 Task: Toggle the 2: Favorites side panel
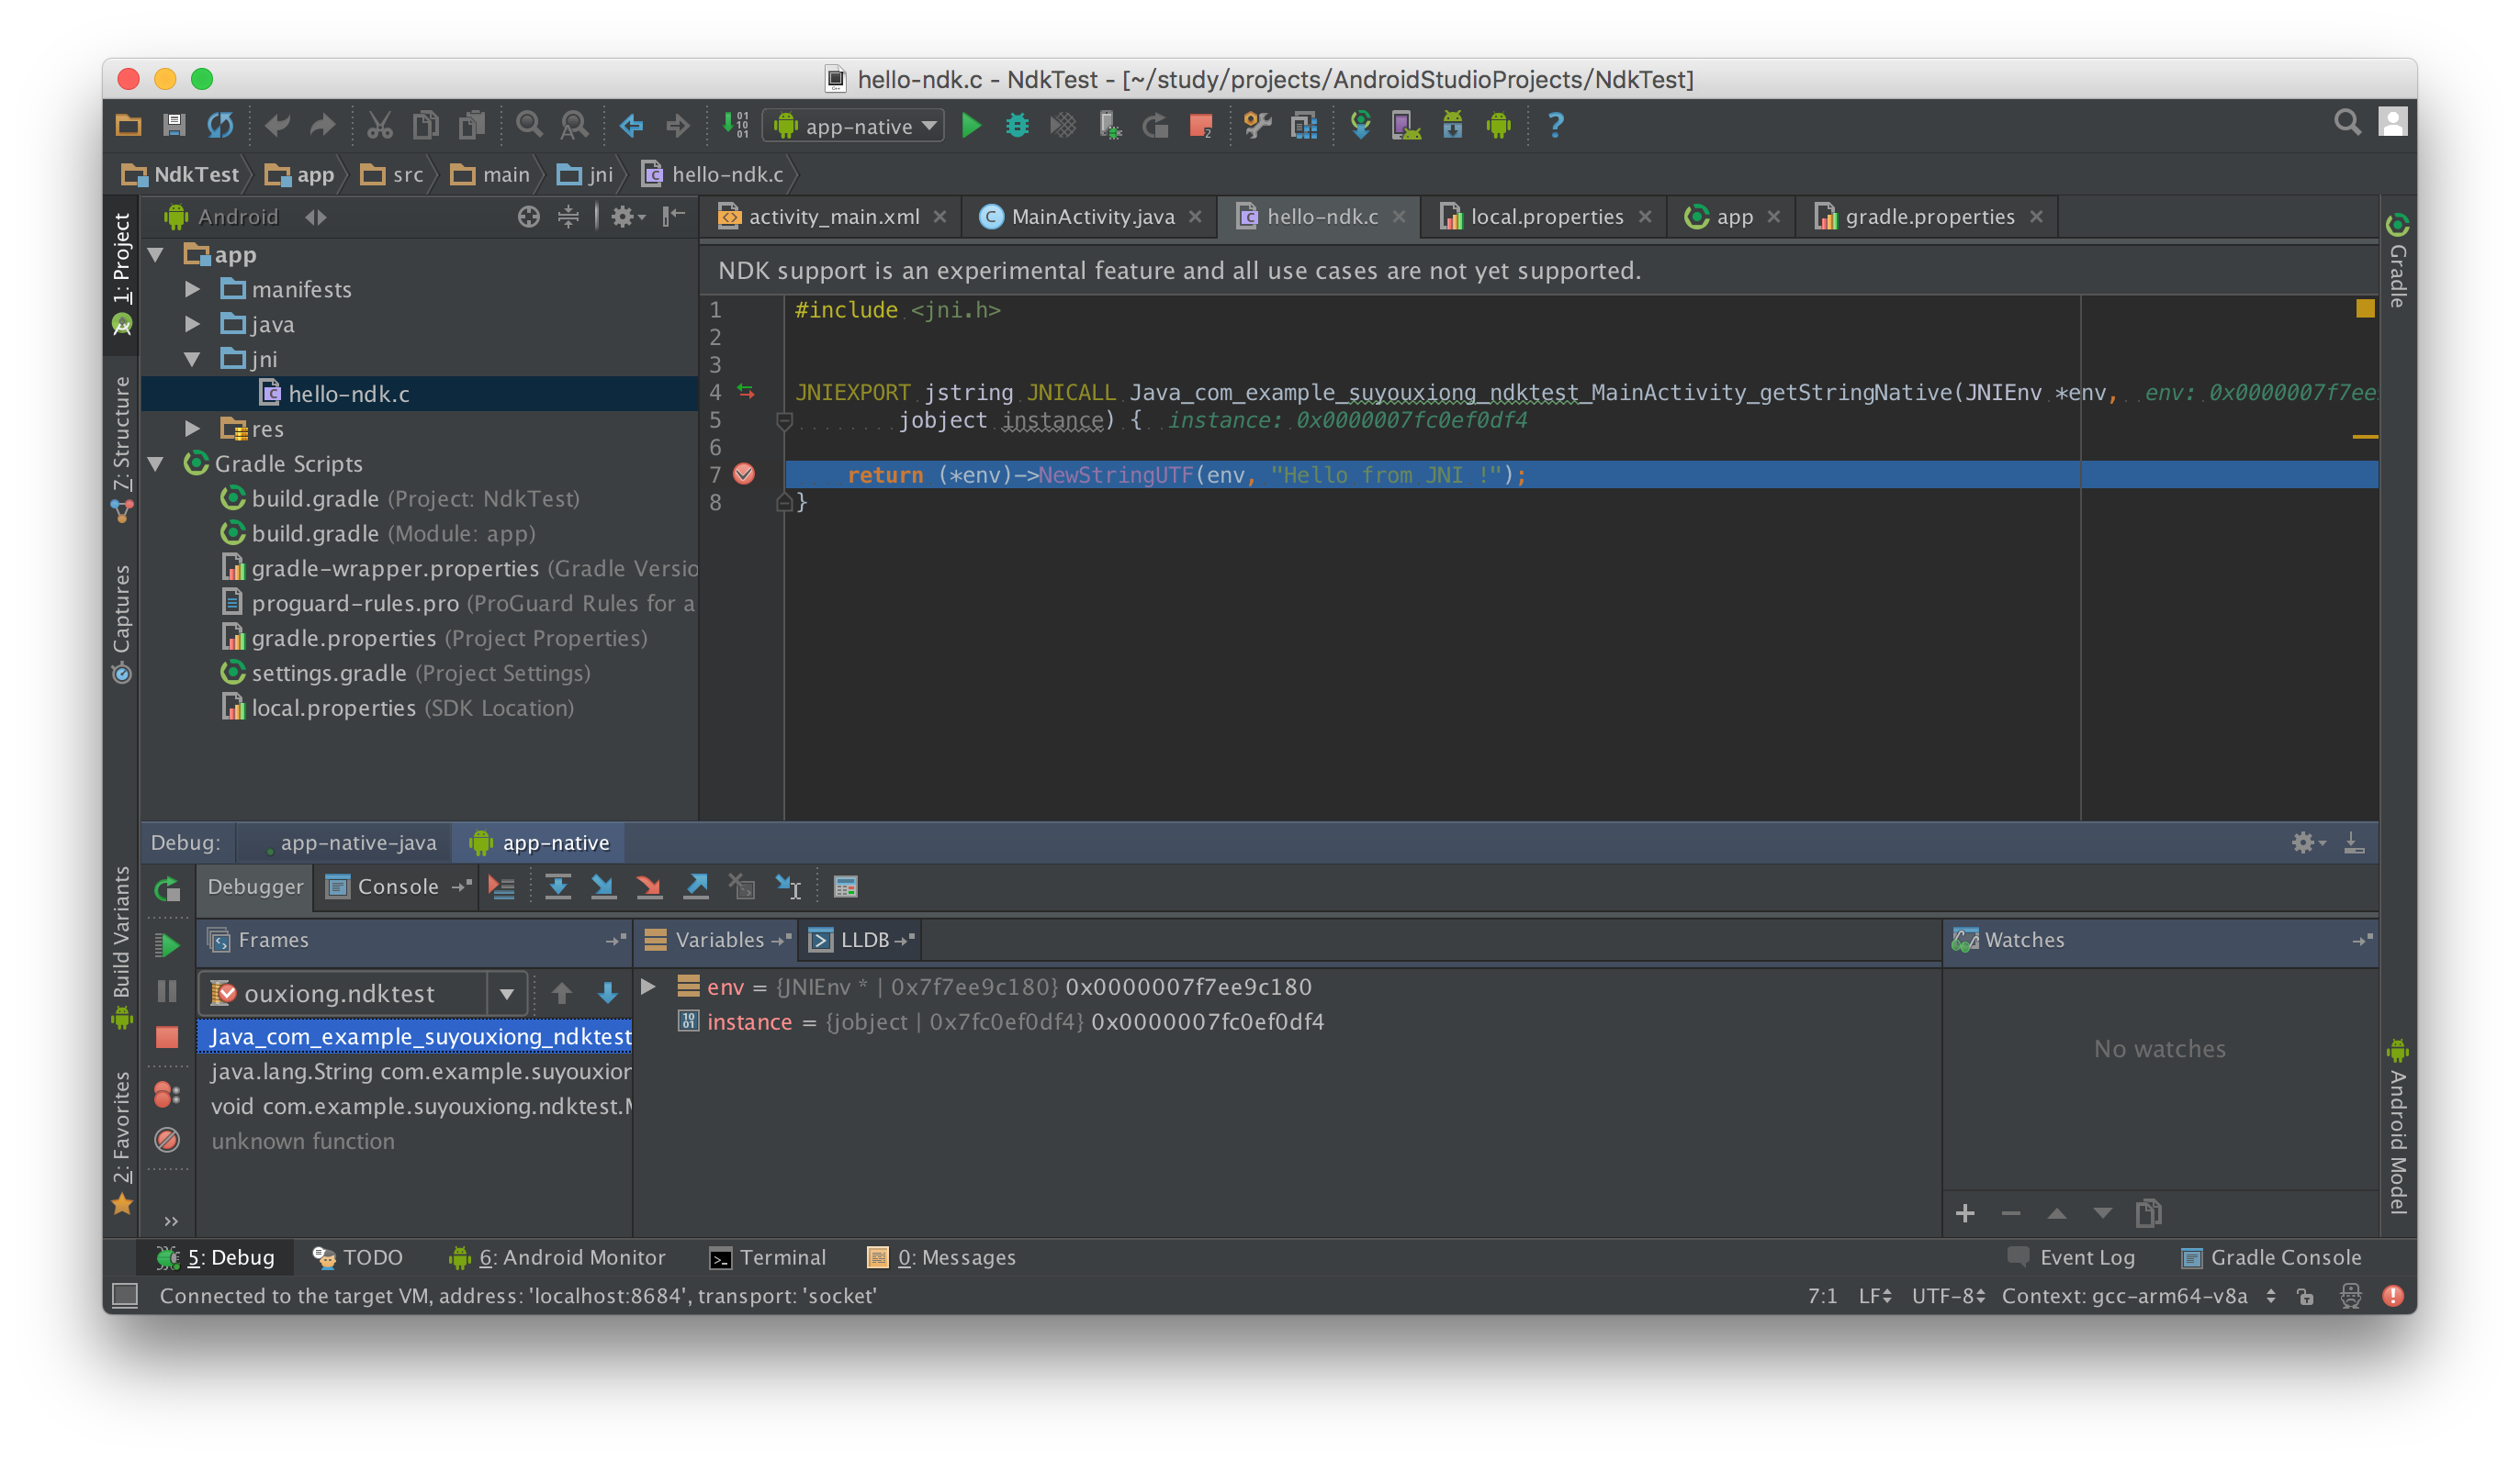coord(121,1143)
